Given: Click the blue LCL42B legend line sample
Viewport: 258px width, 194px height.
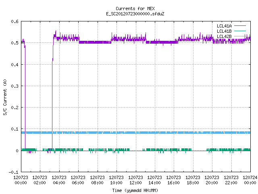Looking at the screenshot, I should 240,36.
